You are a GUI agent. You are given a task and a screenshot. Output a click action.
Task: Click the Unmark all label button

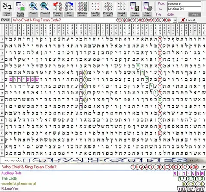coord(121,14)
